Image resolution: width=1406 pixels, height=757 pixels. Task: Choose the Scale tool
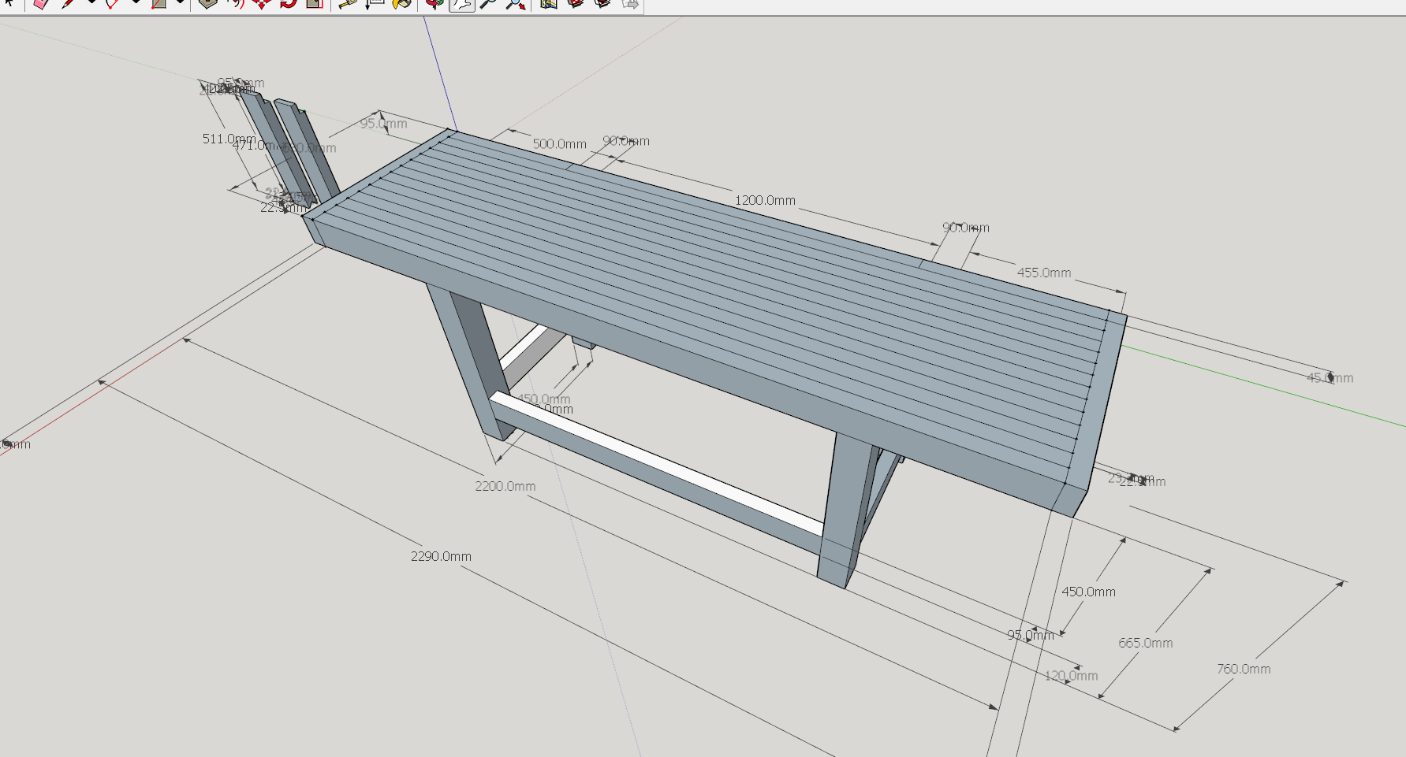tap(315, 3)
